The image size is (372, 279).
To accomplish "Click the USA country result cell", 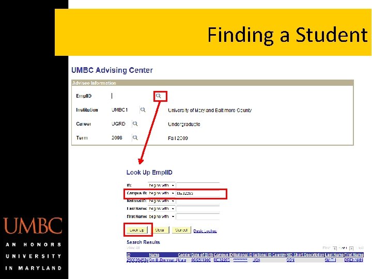I will tap(256, 260).
